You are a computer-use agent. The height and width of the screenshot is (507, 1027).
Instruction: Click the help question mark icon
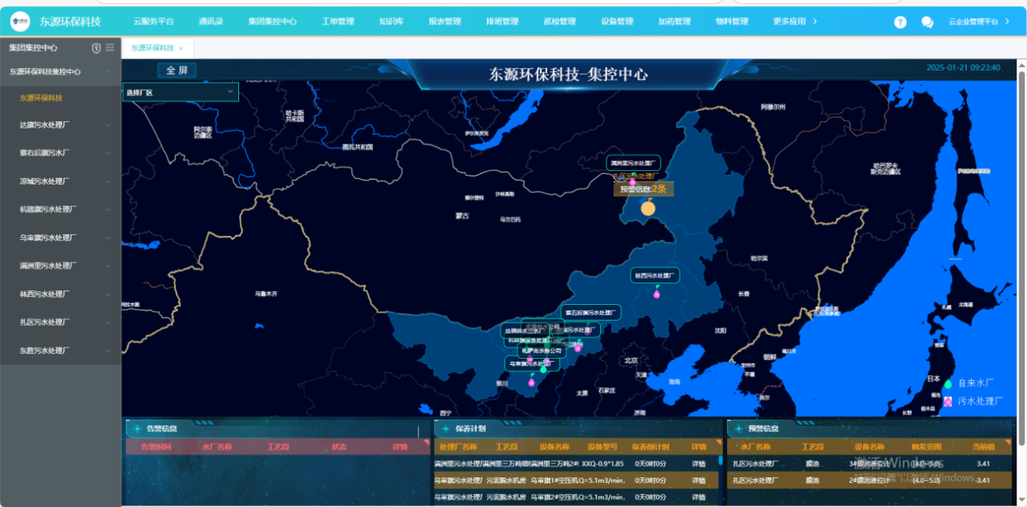(900, 22)
